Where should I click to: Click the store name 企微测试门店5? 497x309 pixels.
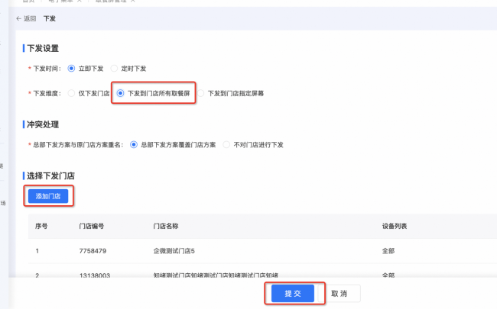tap(175, 249)
